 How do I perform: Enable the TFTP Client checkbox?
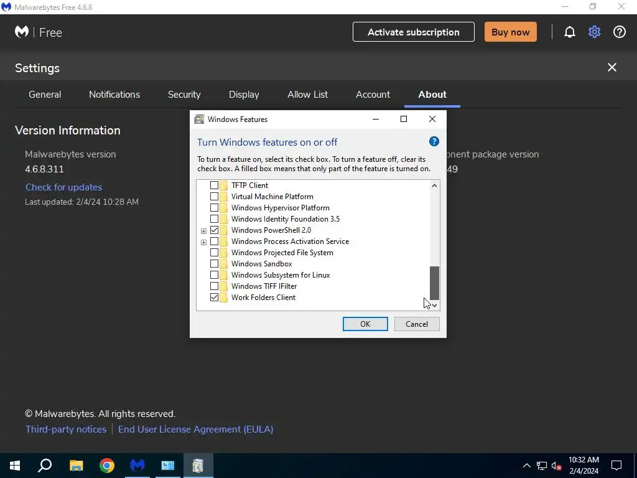tap(214, 185)
